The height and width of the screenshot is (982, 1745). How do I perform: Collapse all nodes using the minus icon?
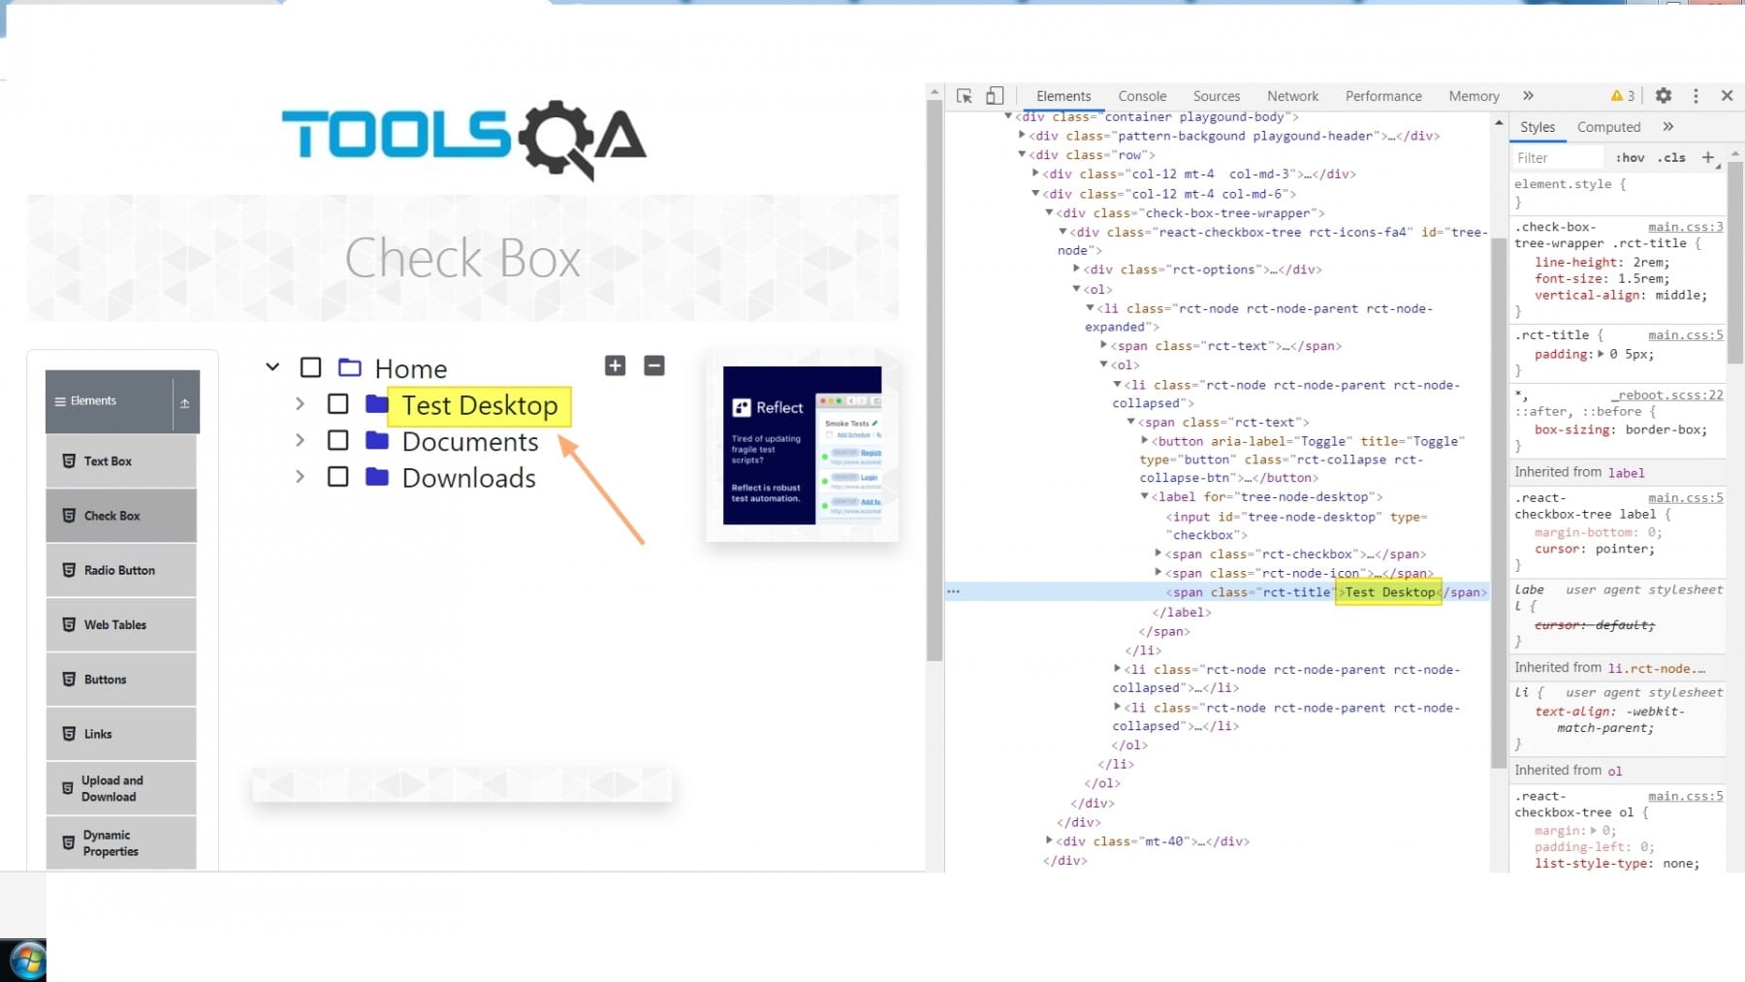tap(653, 366)
